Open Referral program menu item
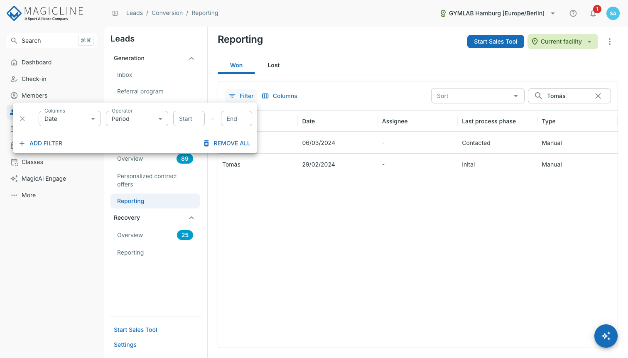Viewport: 628px width, 358px height. tap(140, 91)
